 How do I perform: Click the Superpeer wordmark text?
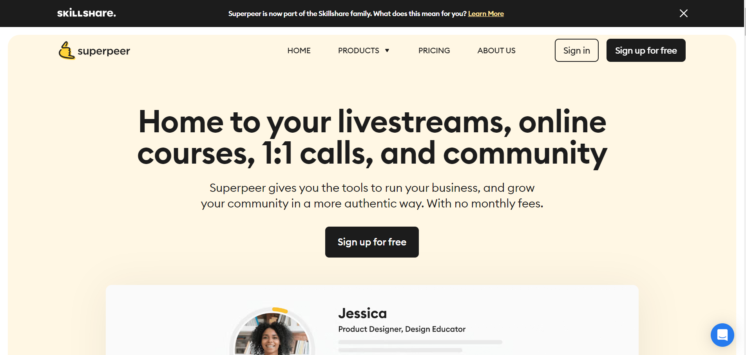(x=104, y=50)
